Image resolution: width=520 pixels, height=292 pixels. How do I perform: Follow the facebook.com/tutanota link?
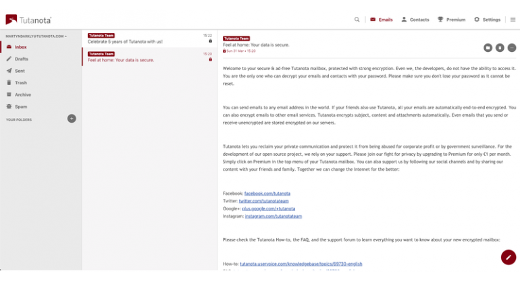point(267,194)
